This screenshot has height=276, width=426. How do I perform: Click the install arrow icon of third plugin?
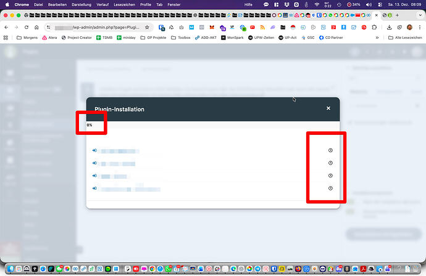[94, 176]
